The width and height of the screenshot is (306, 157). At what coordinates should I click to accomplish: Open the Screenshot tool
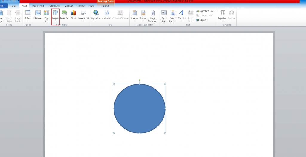tap(84, 16)
